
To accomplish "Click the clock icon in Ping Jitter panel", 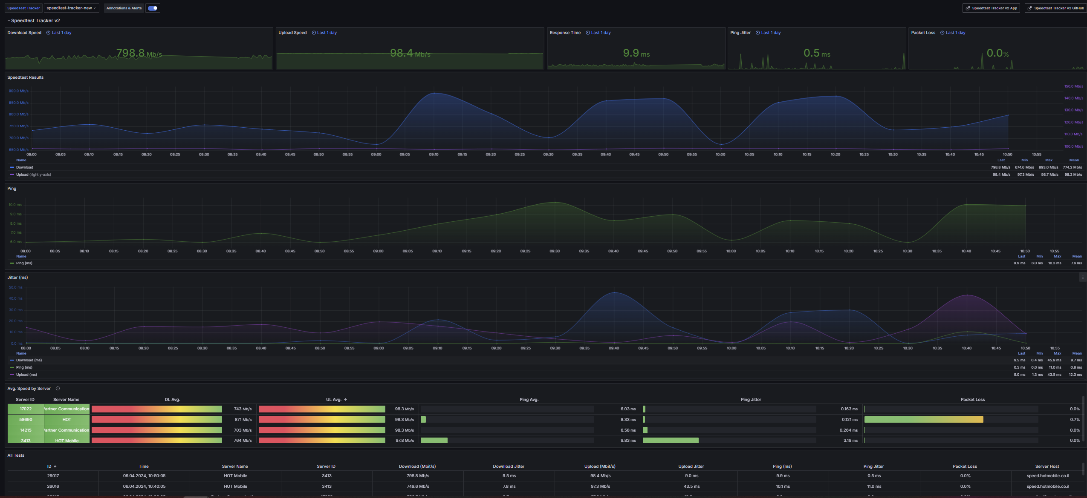I will [757, 33].
